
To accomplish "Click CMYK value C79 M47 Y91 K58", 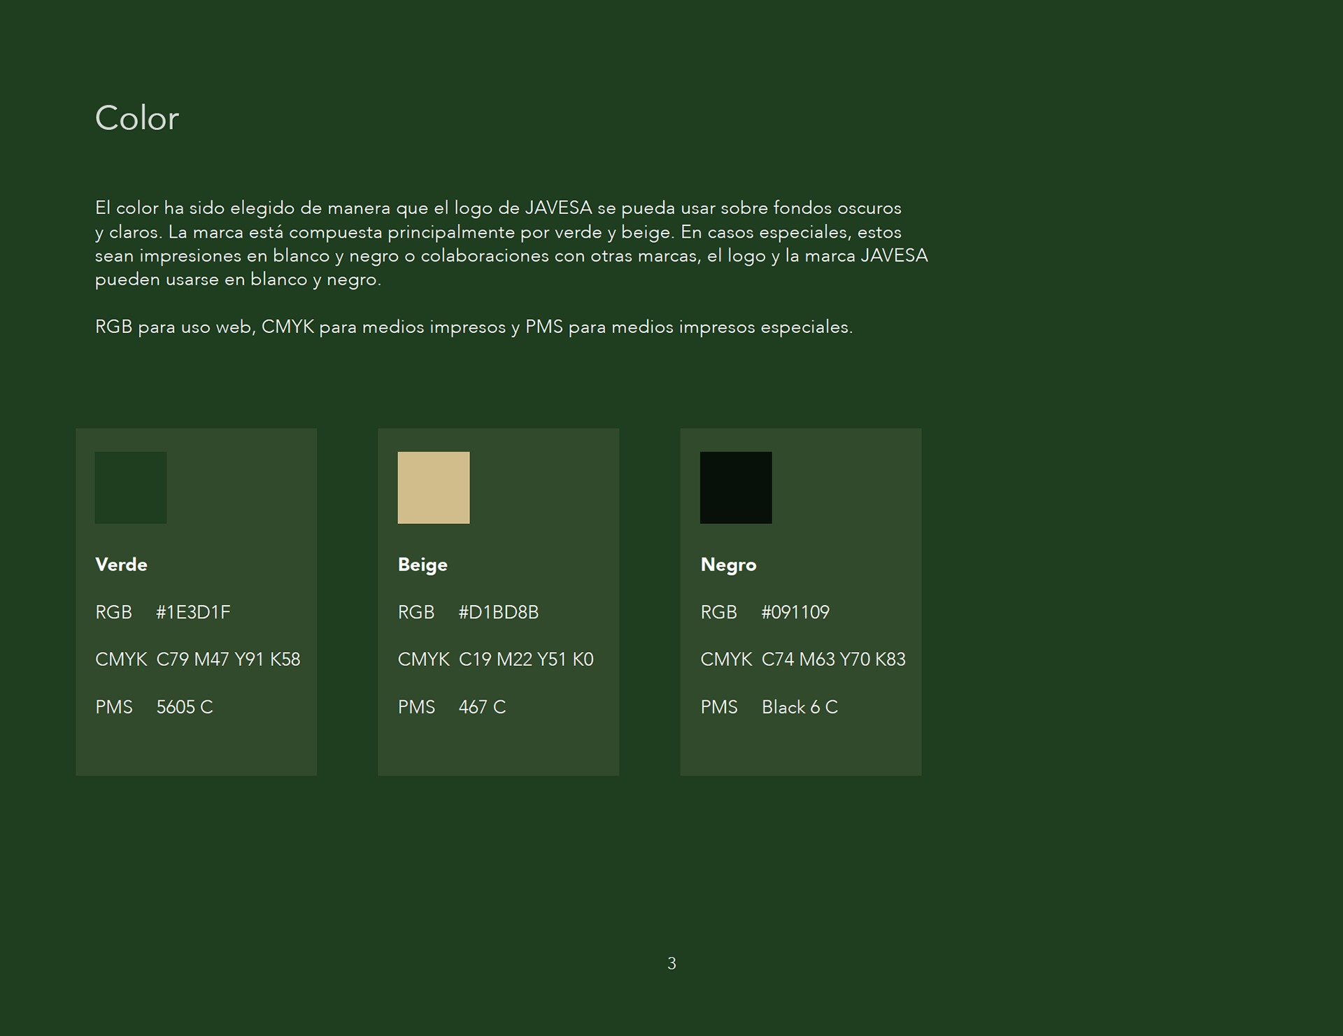I will pyautogui.click(x=228, y=659).
